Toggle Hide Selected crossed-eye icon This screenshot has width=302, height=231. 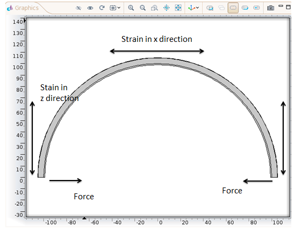pos(78,8)
